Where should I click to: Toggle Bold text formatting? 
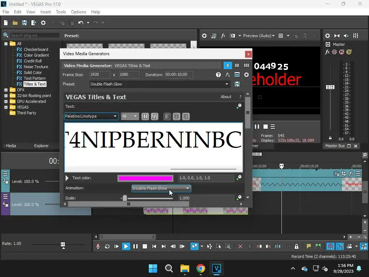pos(145,116)
